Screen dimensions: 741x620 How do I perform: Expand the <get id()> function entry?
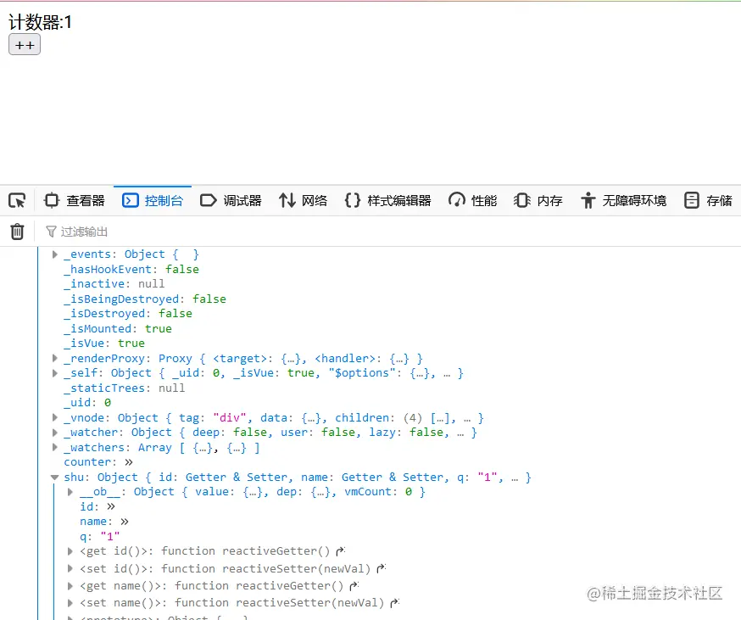(x=70, y=551)
